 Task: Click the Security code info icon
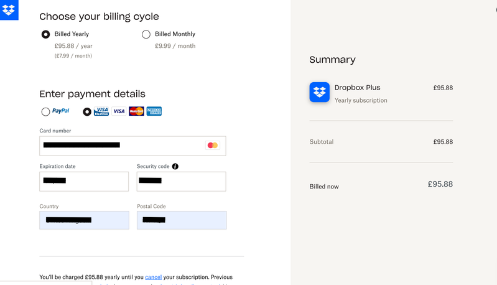175,167
